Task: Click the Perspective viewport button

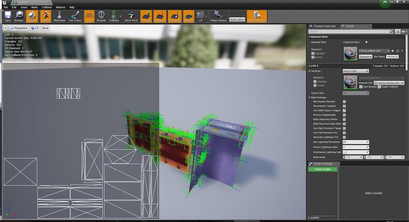Action: tap(18, 28)
